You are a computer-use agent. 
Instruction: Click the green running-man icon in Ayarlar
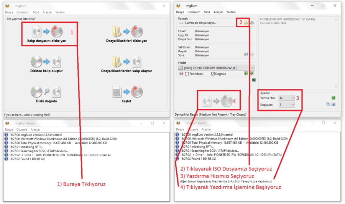333,98
